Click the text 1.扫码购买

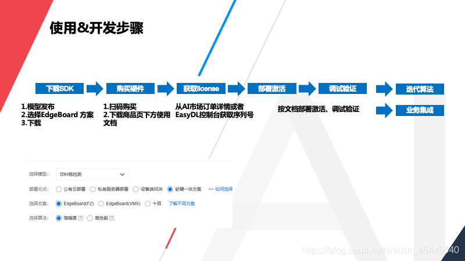(x=120, y=107)
